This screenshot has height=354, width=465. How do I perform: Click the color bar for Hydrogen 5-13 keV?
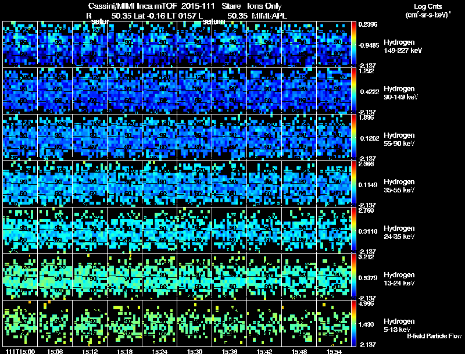click(x=353, y=323)
